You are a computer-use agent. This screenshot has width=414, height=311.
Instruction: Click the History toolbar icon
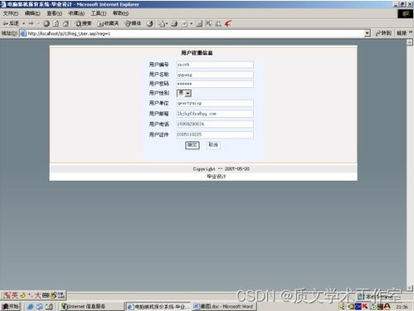pos(149,23)
